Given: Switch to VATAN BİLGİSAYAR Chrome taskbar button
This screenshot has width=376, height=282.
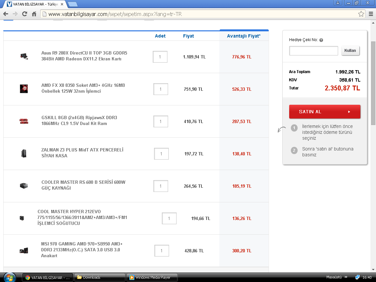Looking at the screenshot, I should pos(48,277).
